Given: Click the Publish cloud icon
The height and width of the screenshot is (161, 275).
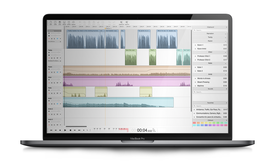Looking at the screenshot, I should pyautogui.click(x=74, y=22).
